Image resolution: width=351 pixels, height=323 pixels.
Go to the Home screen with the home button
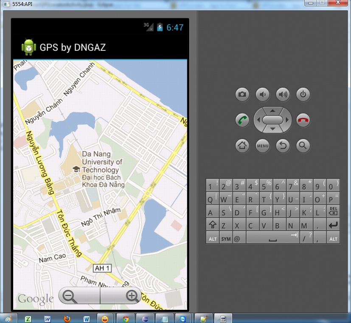click(242, 146)
